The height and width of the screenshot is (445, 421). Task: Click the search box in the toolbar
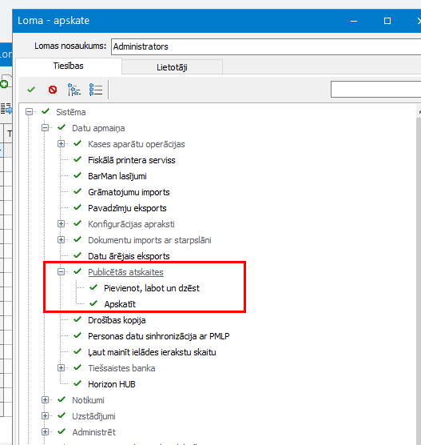pyautogui.click(x=375, y=89)
